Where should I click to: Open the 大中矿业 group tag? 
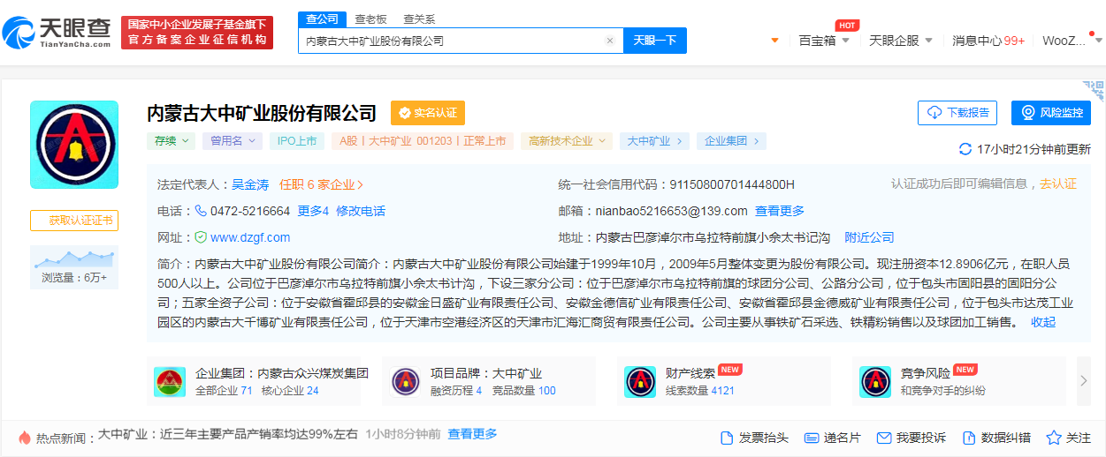654,141
